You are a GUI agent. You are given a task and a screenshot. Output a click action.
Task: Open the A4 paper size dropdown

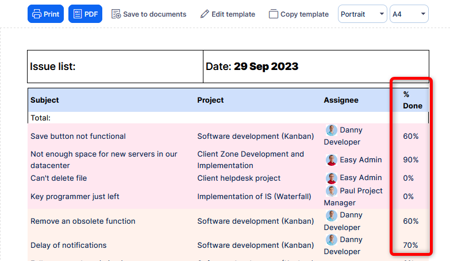pyautogui.click(x=409, y=14)
